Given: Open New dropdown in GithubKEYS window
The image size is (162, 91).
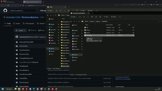Looking at the screenshot, I should pos(74,17).
